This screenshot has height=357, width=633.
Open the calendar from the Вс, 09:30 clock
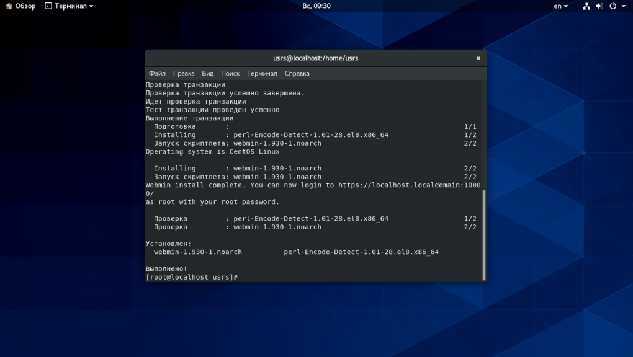pos(316,6)
